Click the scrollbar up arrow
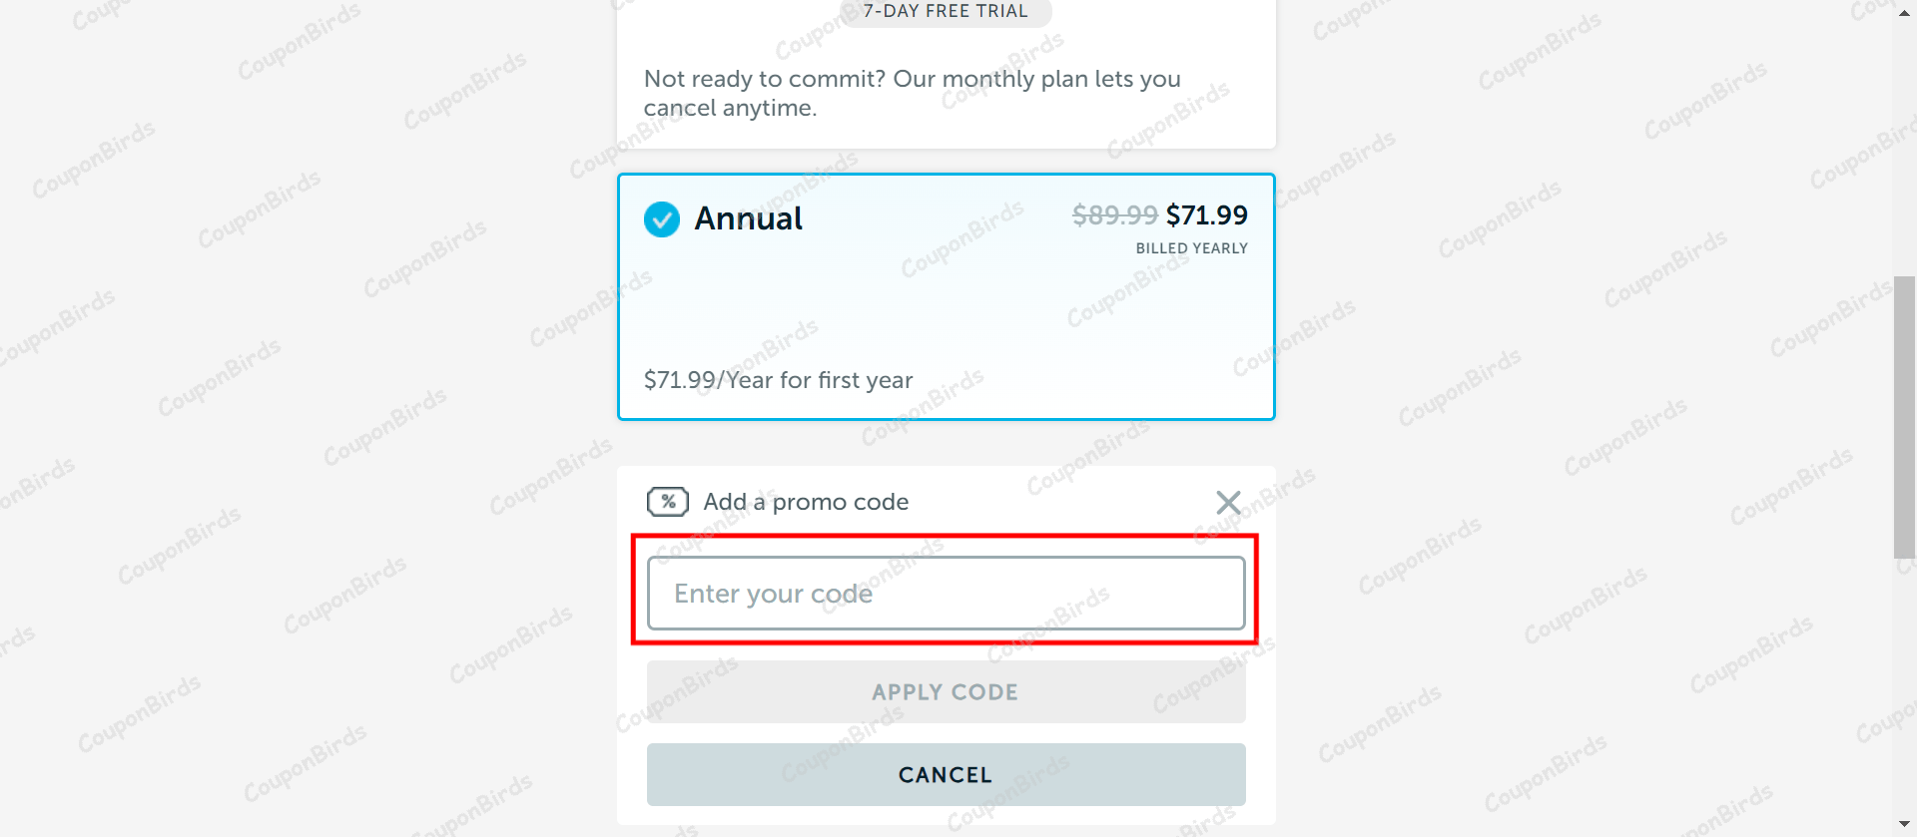Viewport: 1917px width, 837px height. pos(1904,12)
